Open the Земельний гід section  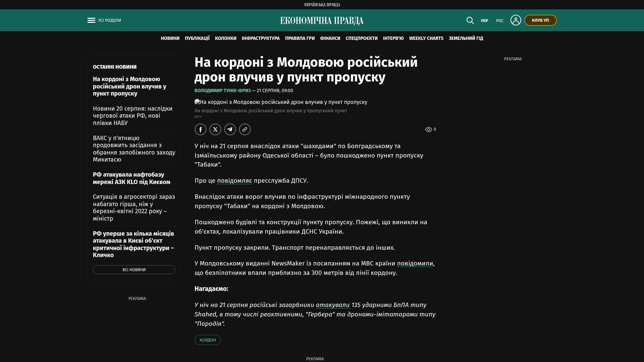pyautogui.click(x=466, y=39)
